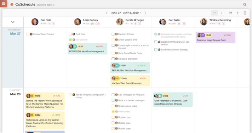
Task: Check the Check graphic 3/29 task
Action: pos(113,40)
